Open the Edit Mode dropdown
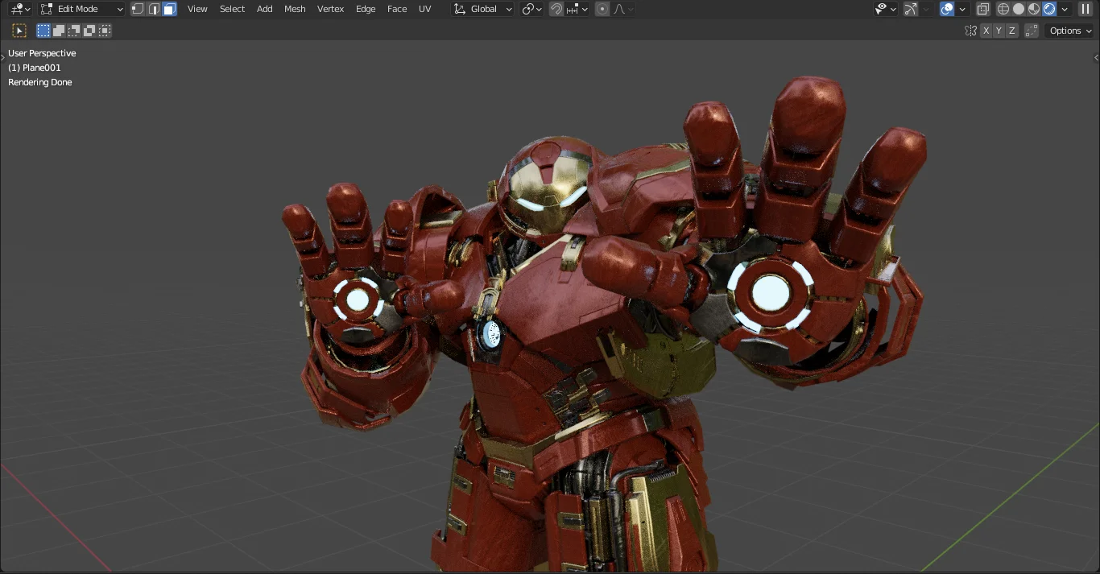1100x574 pixels. (x=81, y=9)
